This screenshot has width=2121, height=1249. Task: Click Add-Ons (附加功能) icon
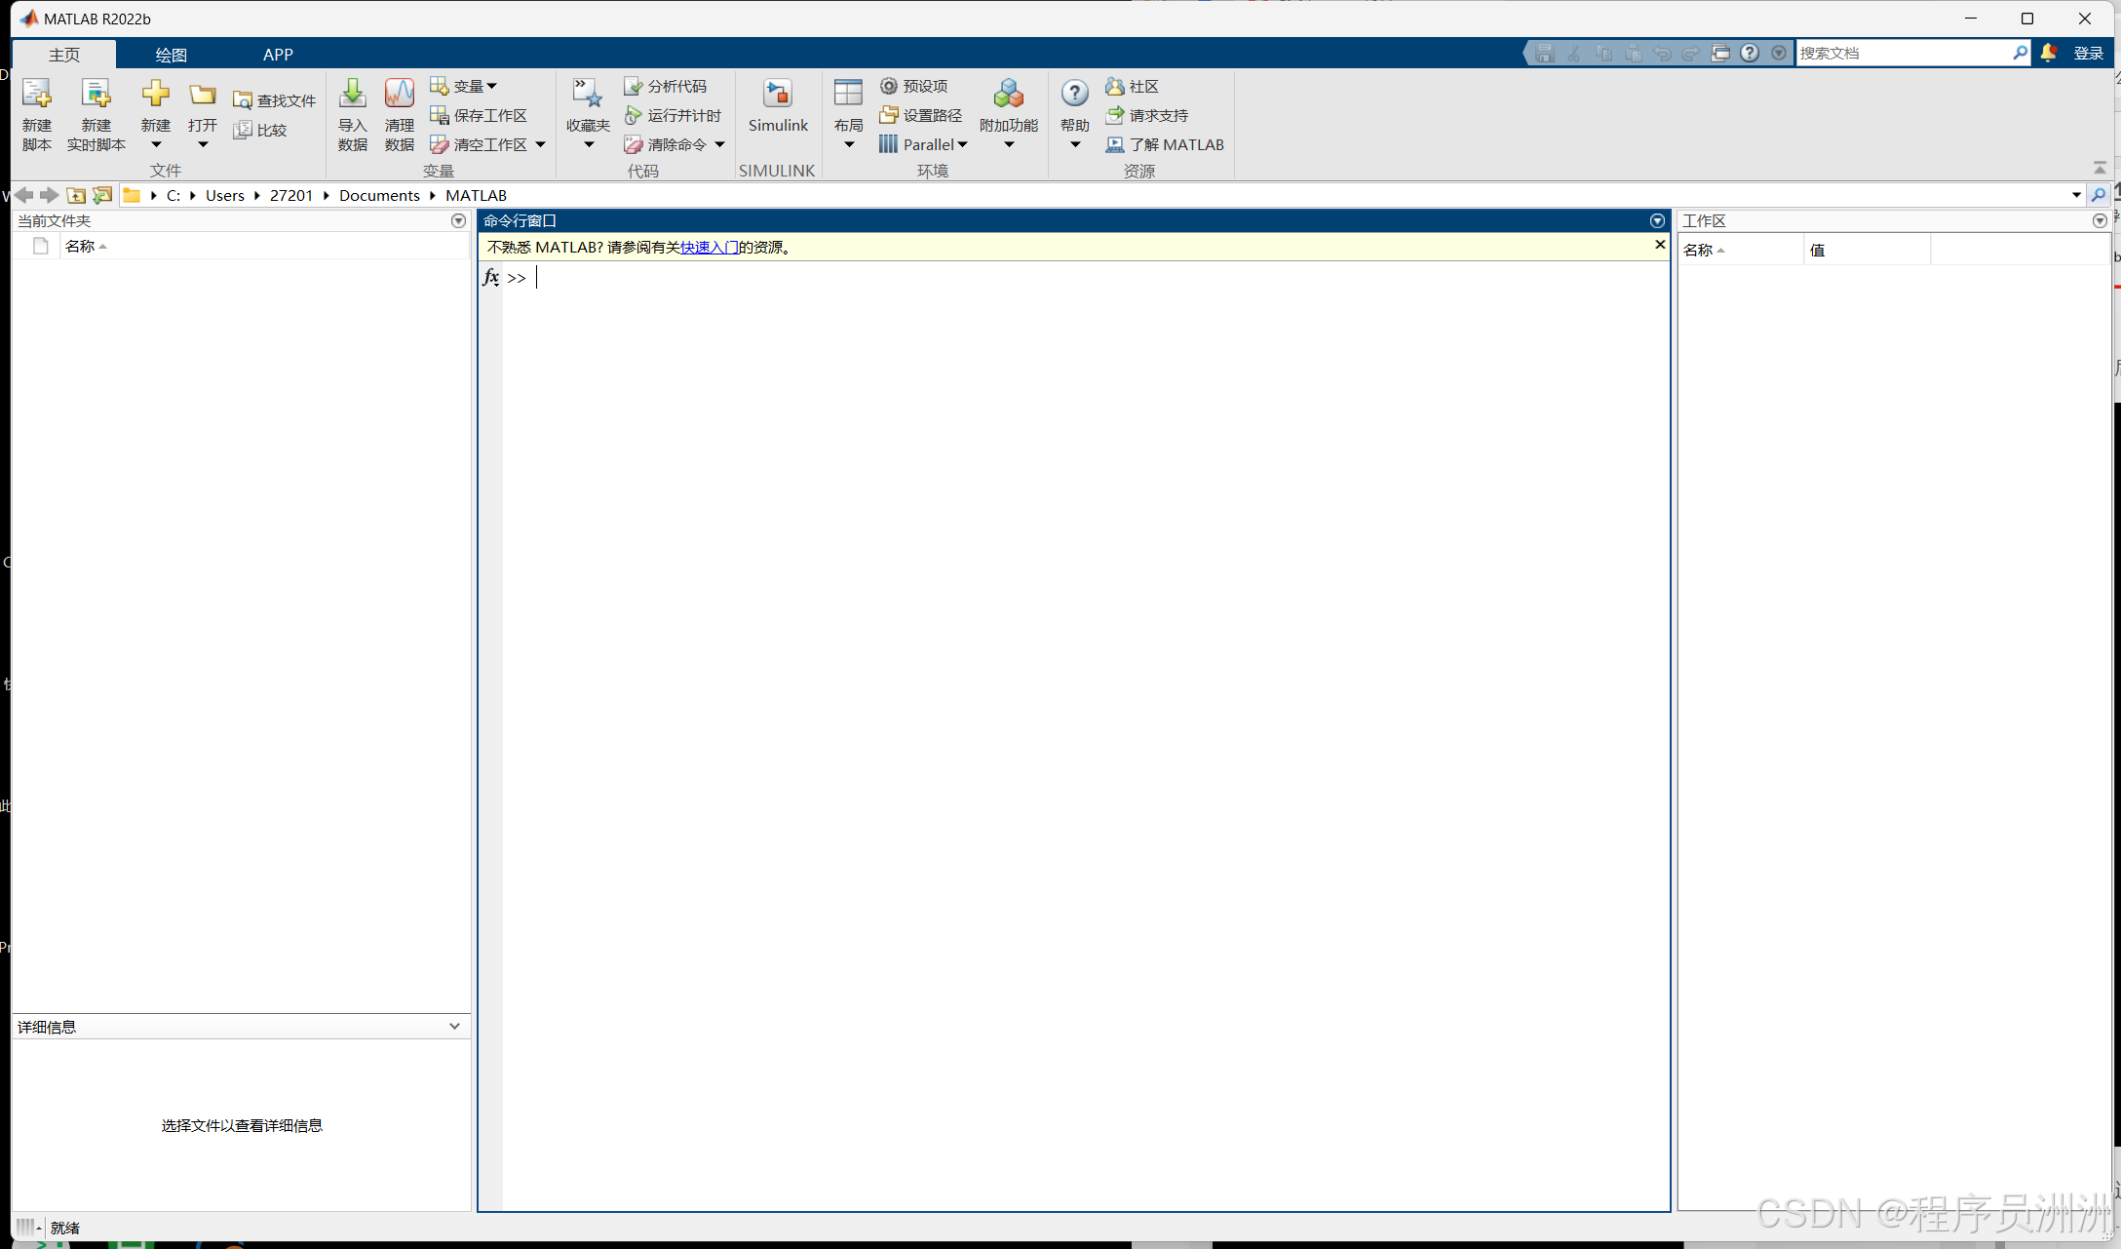click(1008, 94)
